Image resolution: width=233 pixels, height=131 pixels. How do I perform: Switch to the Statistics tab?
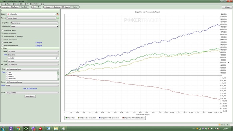pos(57,7)
